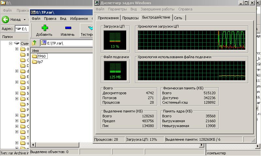Viewport: 261px width, 156px height.
Task: Click the Имя column header in 7-Zip
Action: [x=35, y=51]
